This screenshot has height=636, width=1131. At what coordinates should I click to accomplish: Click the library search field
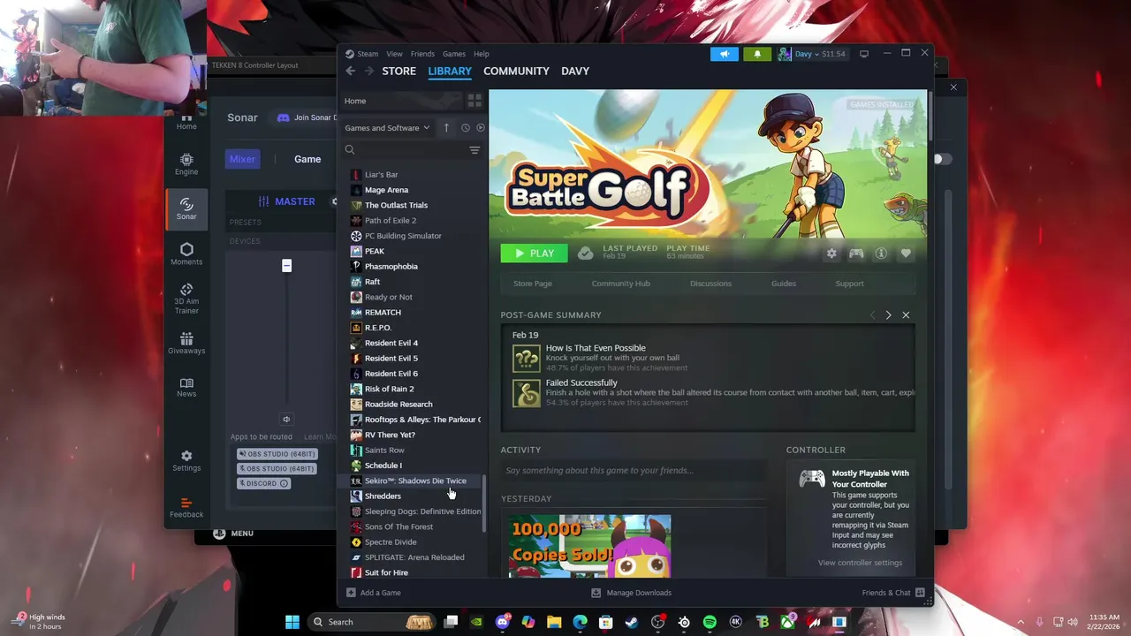[x=412, y=150]
